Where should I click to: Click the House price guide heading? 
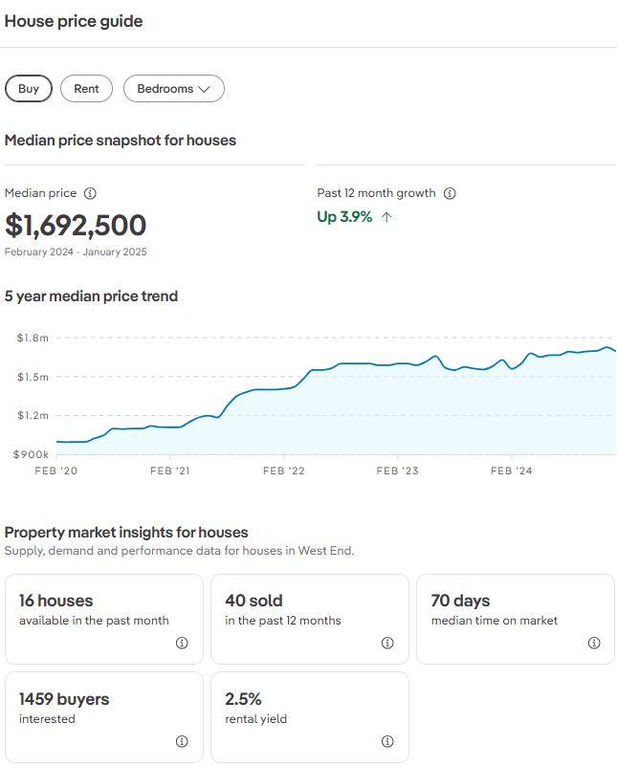[x=74, y=21]
